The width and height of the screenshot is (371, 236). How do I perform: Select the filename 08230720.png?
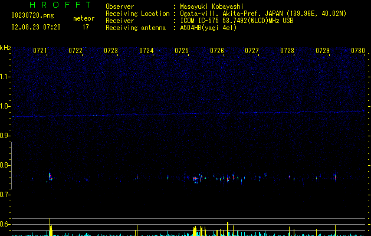click(32, 15)
